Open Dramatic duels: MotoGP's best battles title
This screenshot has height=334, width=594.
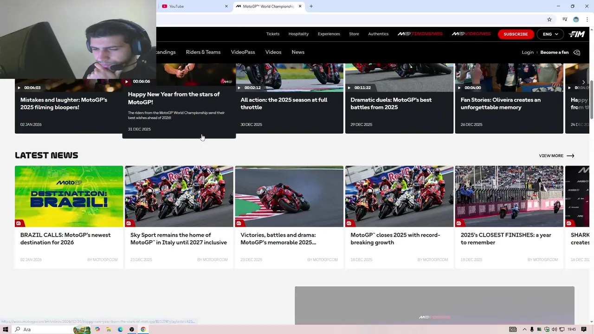pyautogui.click(x=391, y=103)
